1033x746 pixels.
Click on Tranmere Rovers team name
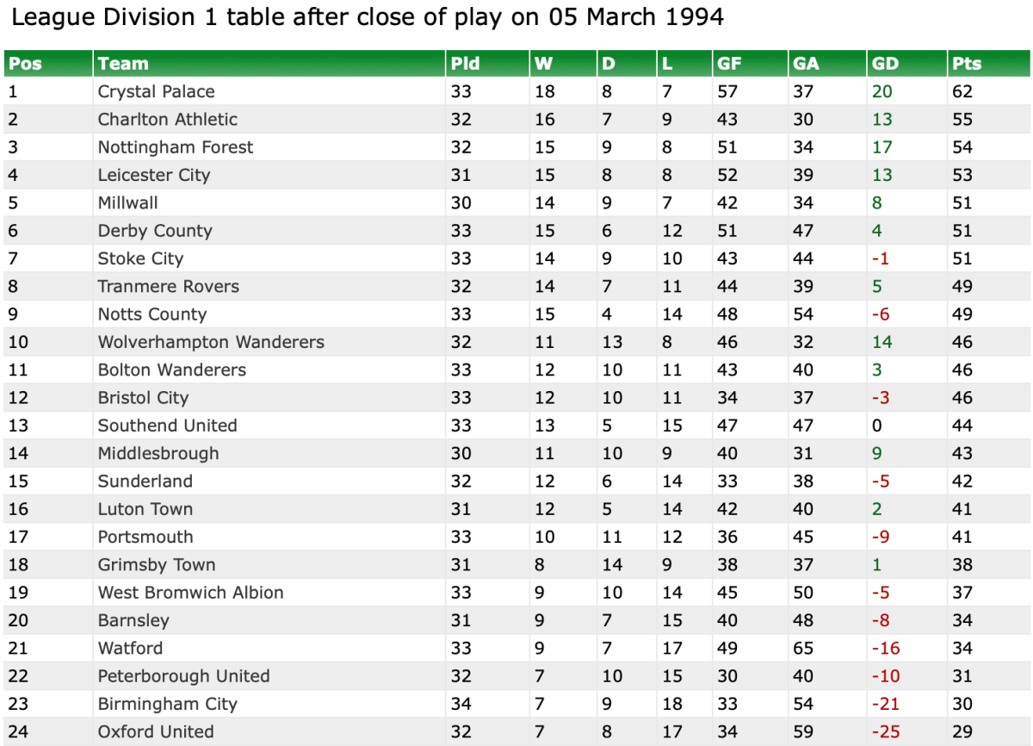coord(169,286)
